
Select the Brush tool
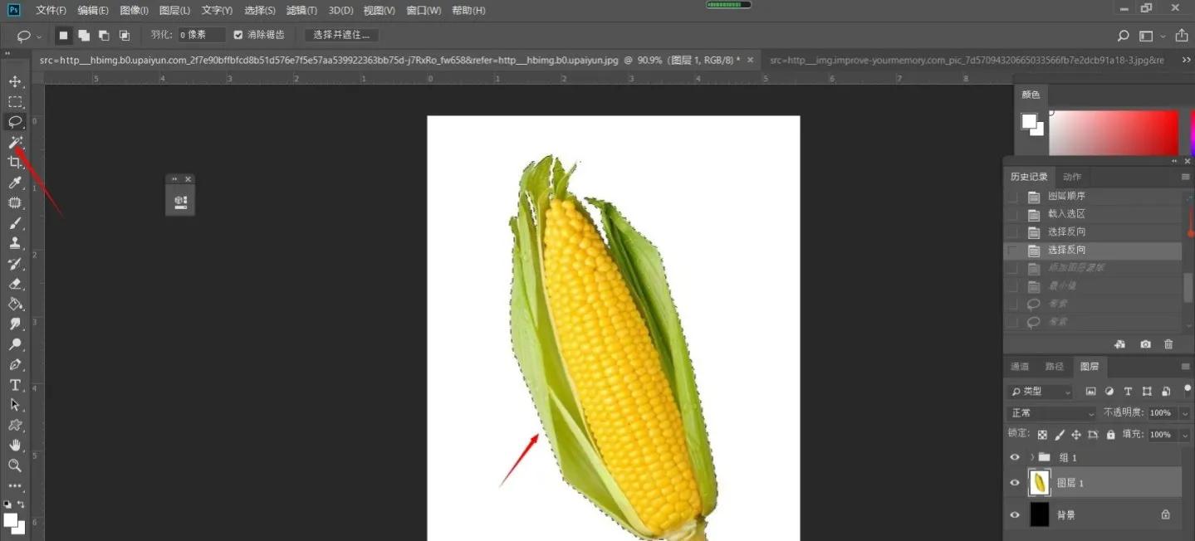15,223
